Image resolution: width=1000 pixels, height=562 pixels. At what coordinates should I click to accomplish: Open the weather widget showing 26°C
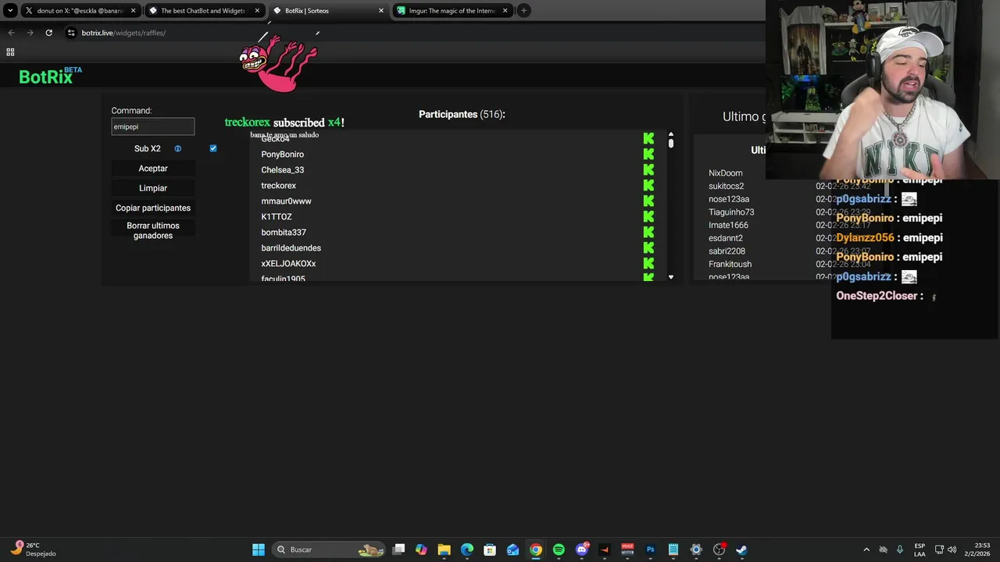point(33,550)
